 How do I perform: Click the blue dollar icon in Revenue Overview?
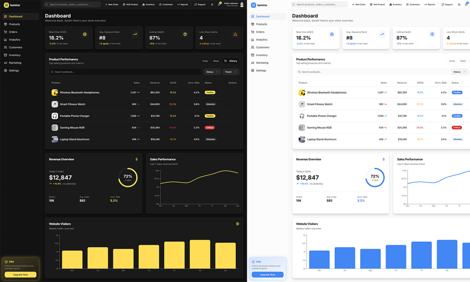(x=383, y=159)
